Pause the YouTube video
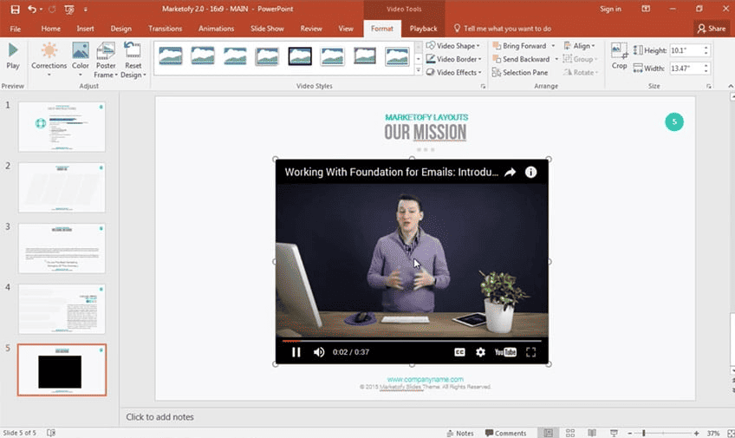The width and height of the screenshot is (735, 438). (x=296, y=352)
